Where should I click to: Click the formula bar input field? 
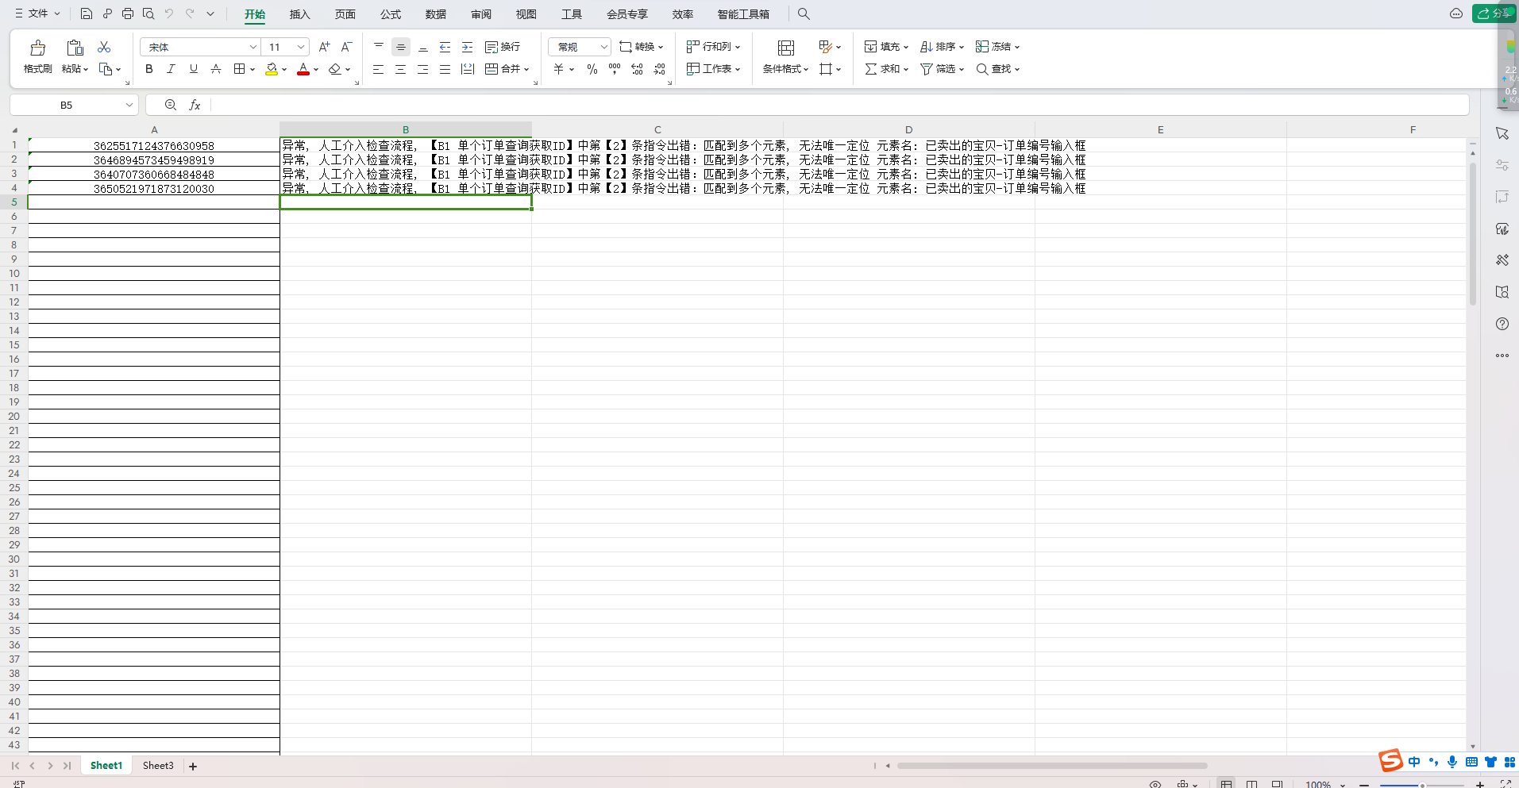click(834, 105)
